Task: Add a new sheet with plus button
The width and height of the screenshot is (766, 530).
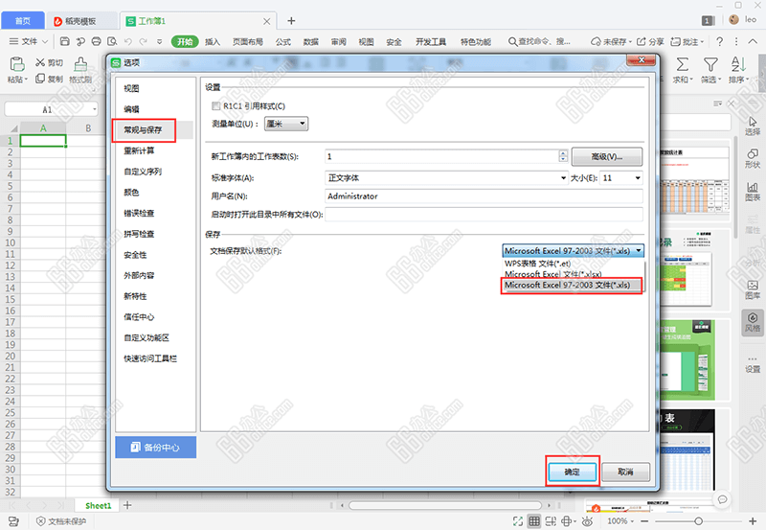Action: tap(127, 505)
